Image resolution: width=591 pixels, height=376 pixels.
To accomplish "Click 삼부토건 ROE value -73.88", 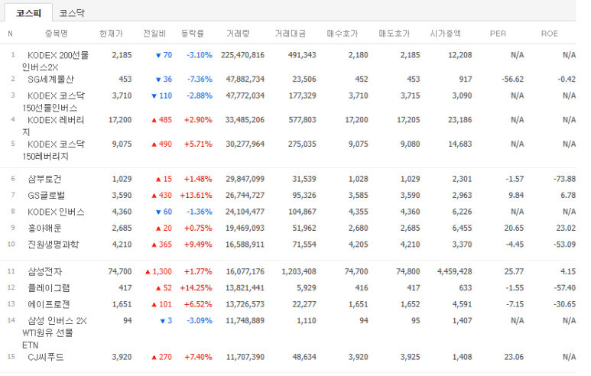I will click(x=564, y=179).
